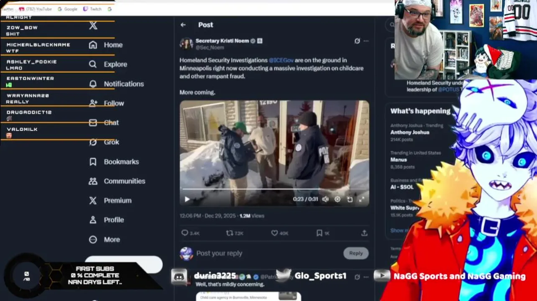Play the embedded video
Image resolution: width=537 pixels, height=301 pixels.
[187, 199]
